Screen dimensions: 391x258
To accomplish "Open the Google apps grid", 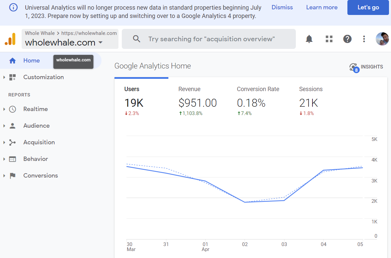I will (x=329, y=39).
